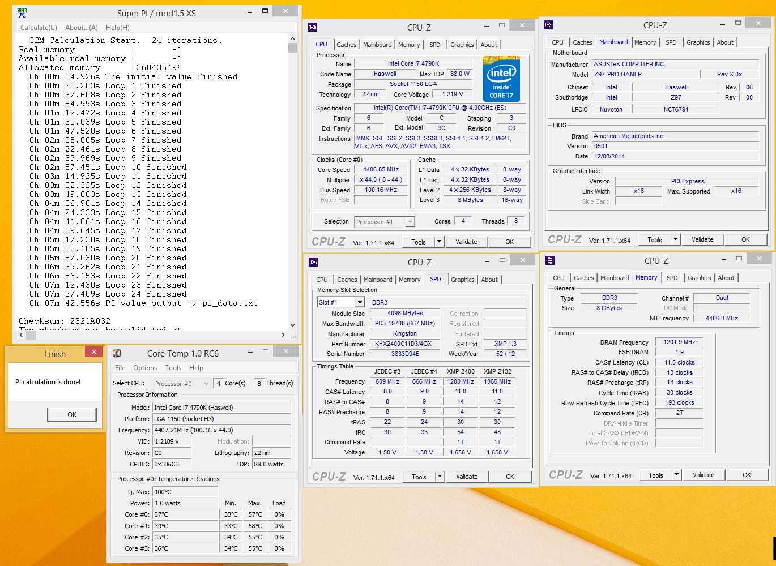Viewport: 776px width, 566px height.
Task: Open the Tools dropdown arrow in Mainboard window
Action: point(675,239)
